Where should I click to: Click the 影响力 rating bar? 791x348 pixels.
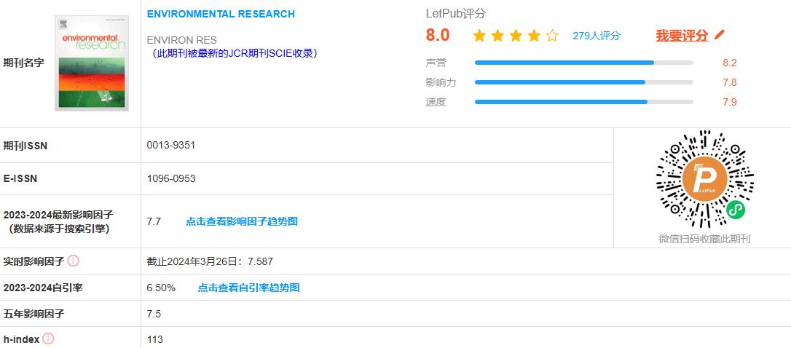pos(583,82)
